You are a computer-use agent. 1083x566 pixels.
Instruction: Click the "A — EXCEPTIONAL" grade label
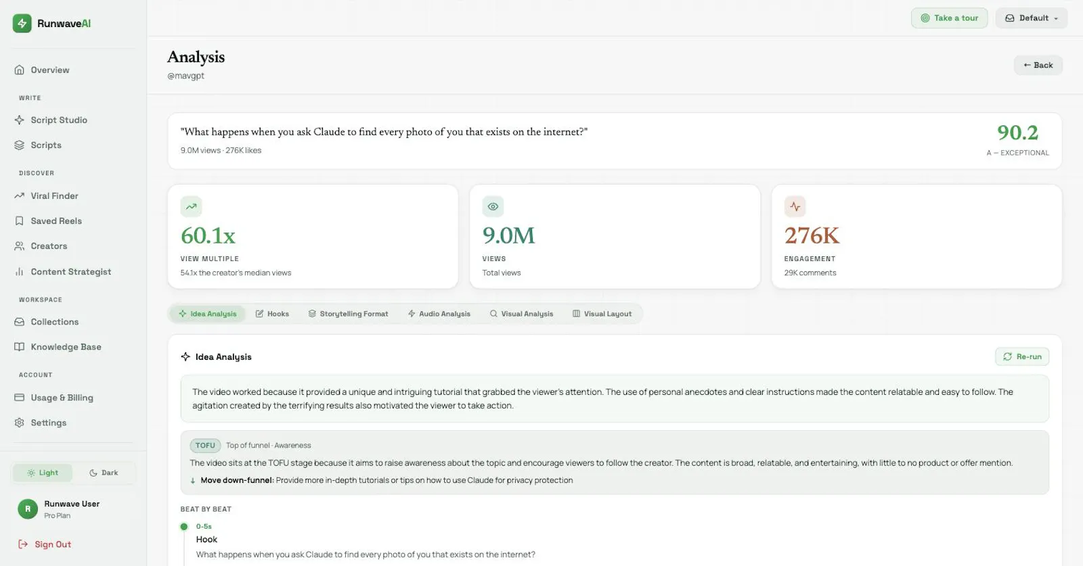tap(1017, 153)
